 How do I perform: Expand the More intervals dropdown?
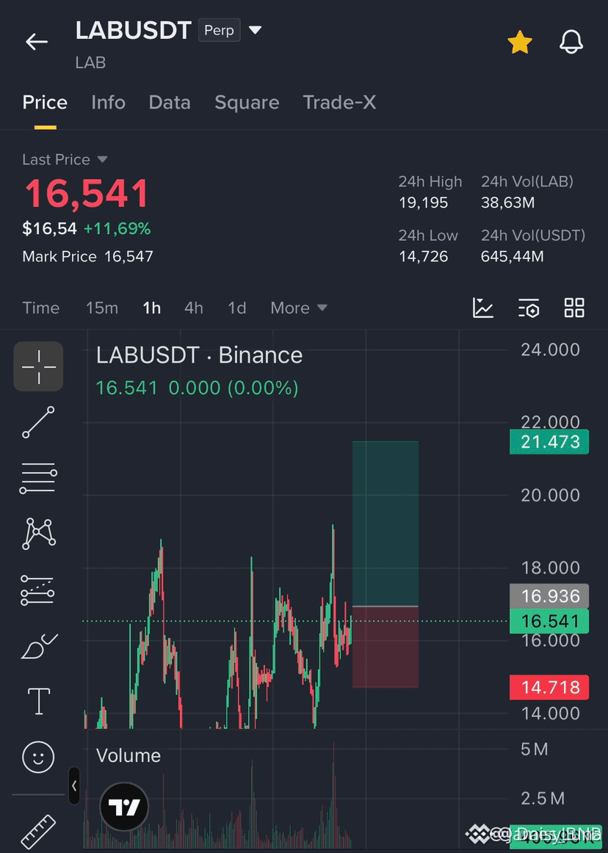click(x=299, y=308)
